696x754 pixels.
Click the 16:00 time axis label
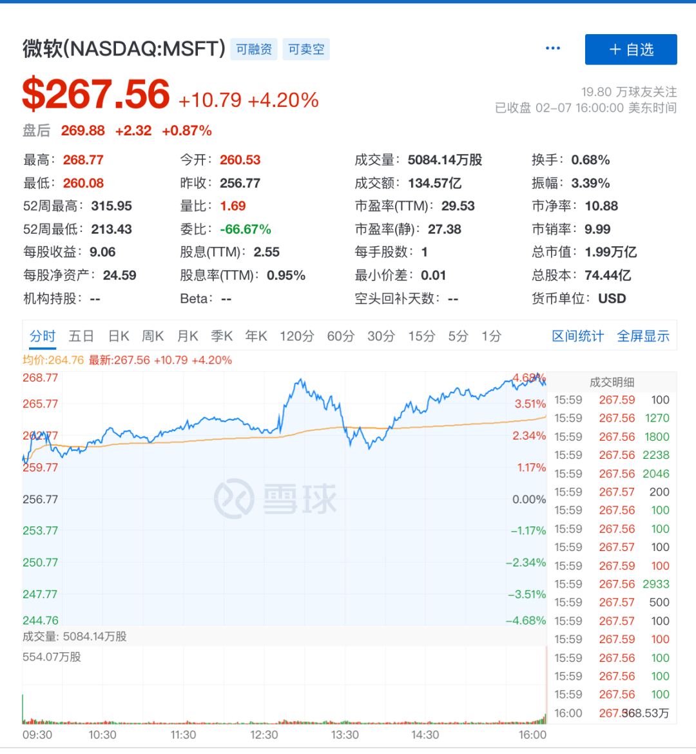point(532,735)
